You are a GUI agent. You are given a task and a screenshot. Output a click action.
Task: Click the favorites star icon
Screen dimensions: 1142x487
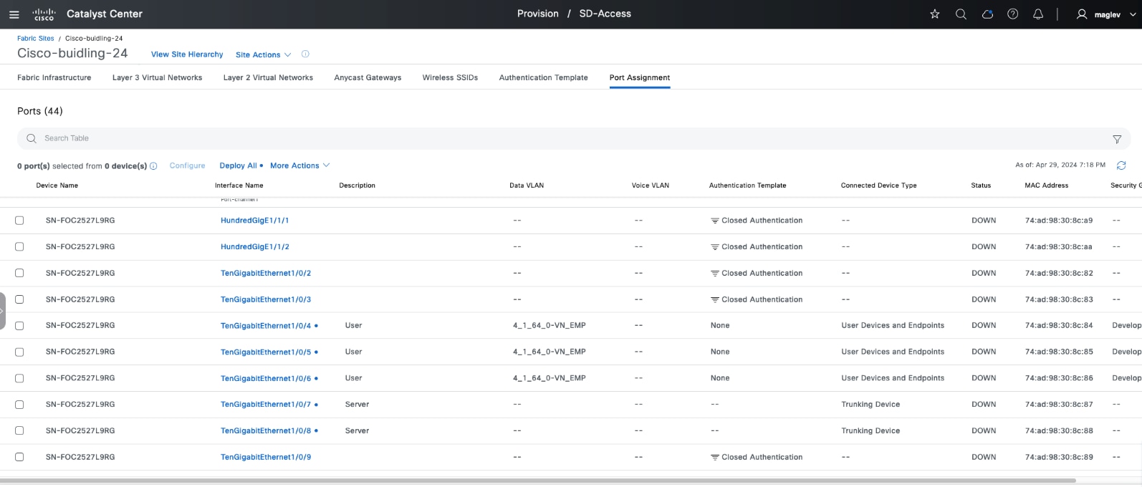pos(934,14)
